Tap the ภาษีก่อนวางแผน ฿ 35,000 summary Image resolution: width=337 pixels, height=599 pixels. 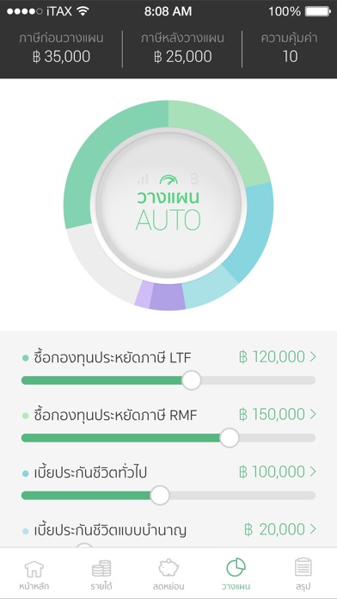pyautogui.click(x=61, y=48)
